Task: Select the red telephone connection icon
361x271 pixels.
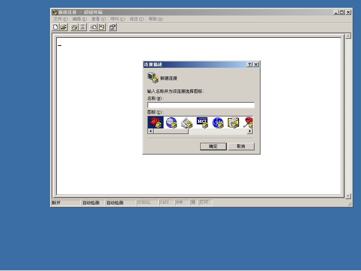Action: point(155,122)
